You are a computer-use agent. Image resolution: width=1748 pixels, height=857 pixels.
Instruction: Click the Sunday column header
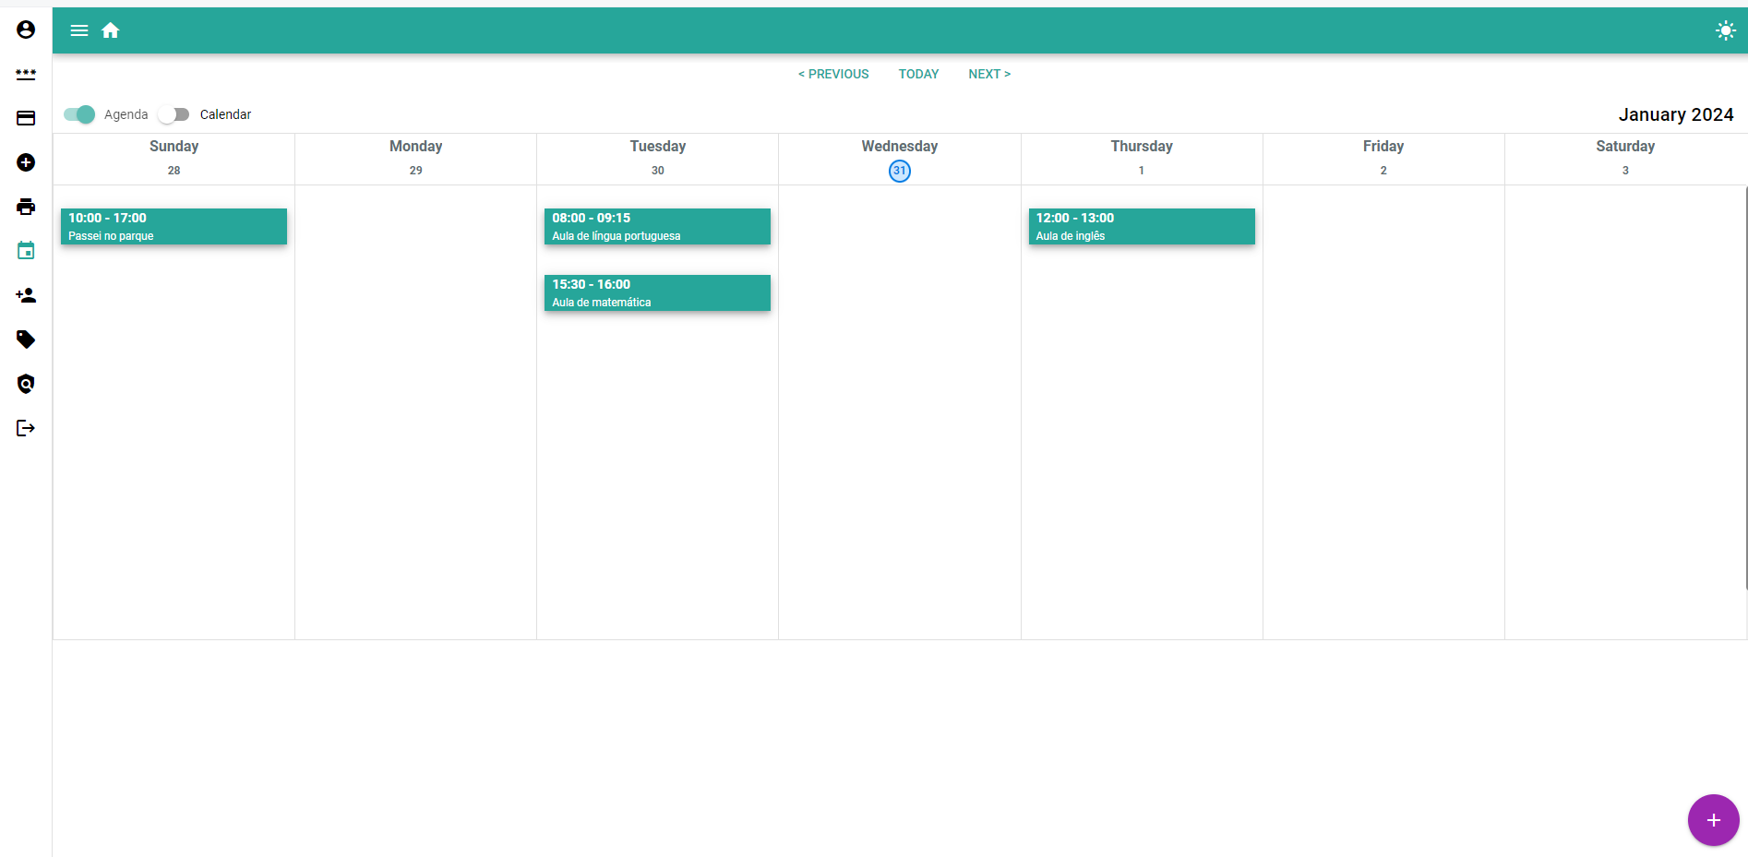tap(174, 146)
